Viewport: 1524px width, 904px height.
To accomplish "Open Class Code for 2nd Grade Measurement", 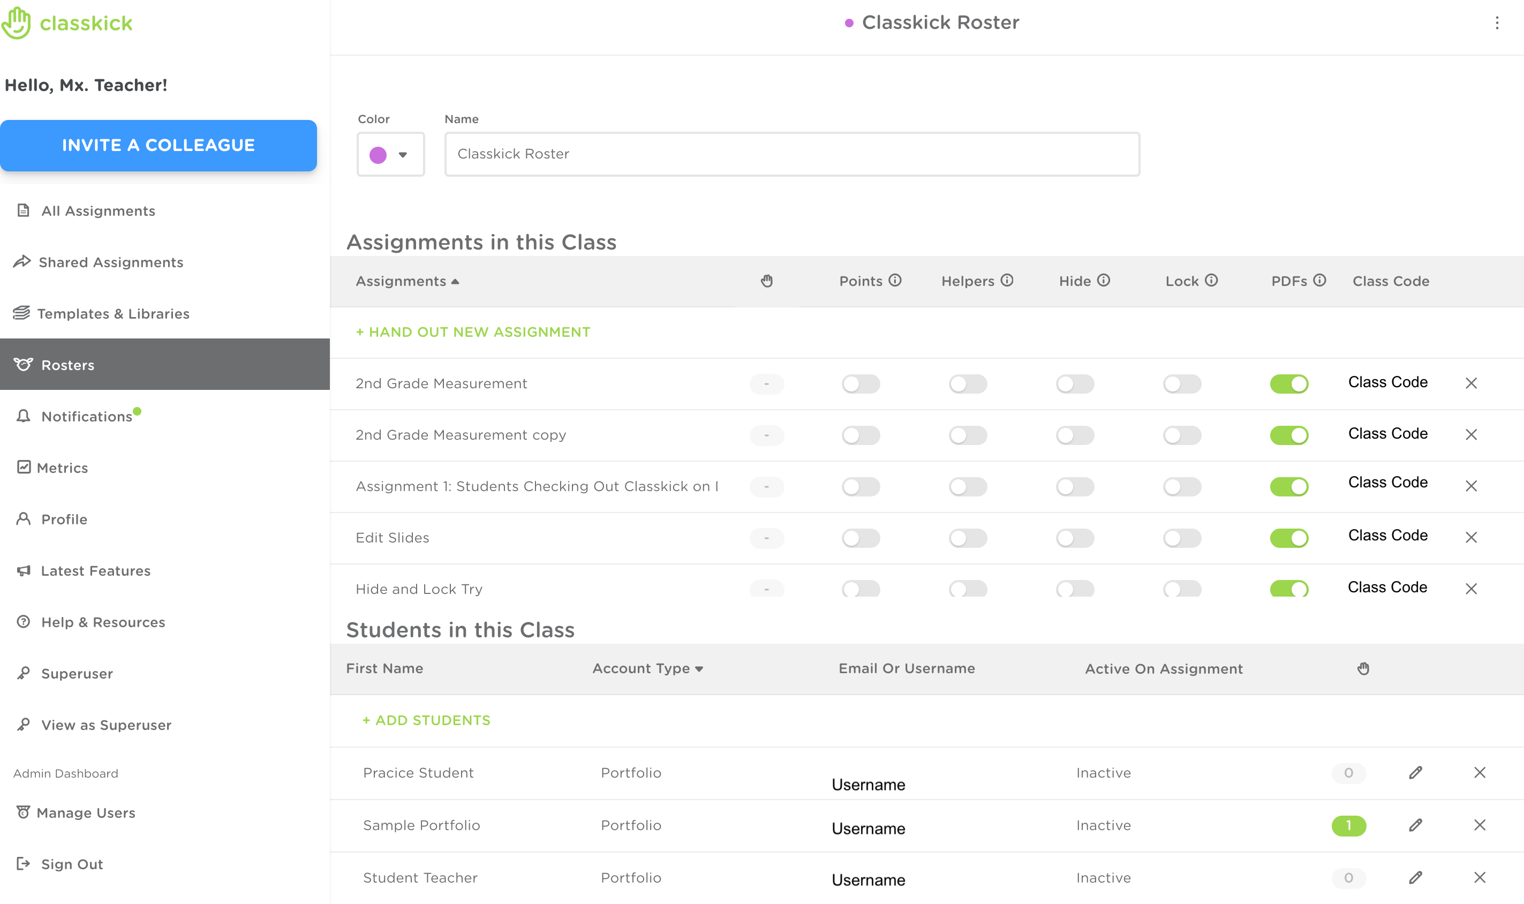I will pyautogui.click(x=1387, y=382).
